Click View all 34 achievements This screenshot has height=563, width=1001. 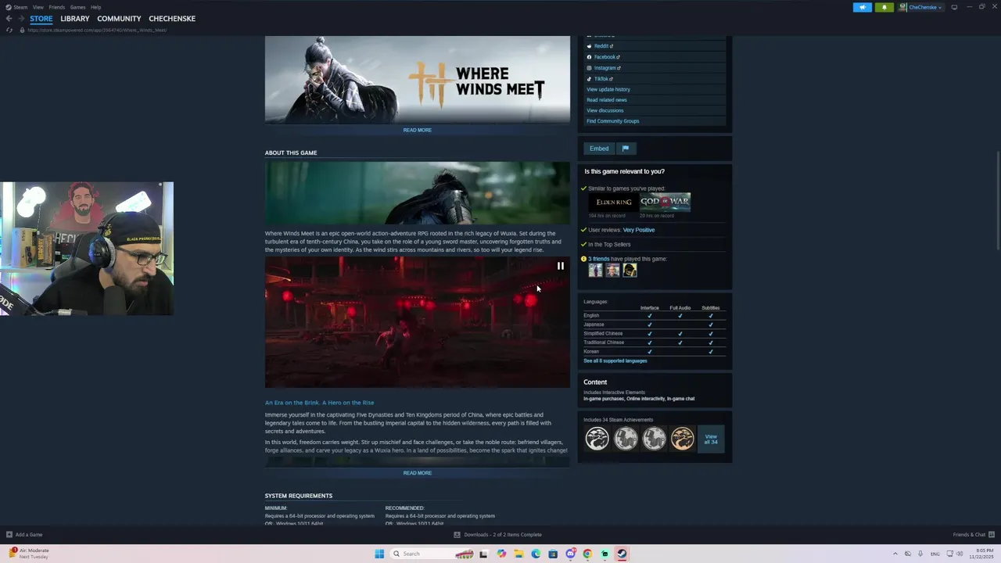tap(711, 439)
